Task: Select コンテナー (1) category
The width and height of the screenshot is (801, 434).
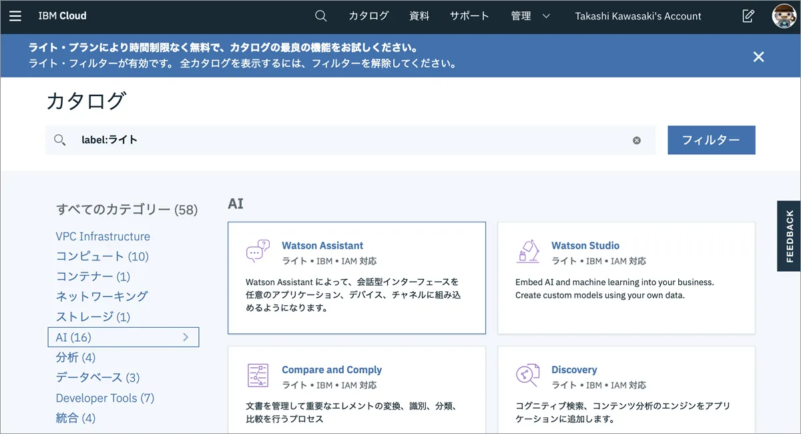Action: [x=93, y=276]
